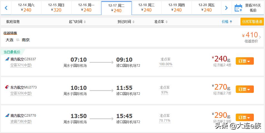Sort flights by price
Image resolution: width=265 pixels, height=133 pixels.
click(227, 22)
